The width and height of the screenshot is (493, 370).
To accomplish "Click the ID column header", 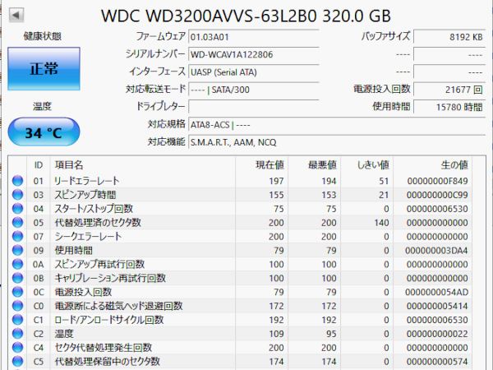I will (39, 165).
